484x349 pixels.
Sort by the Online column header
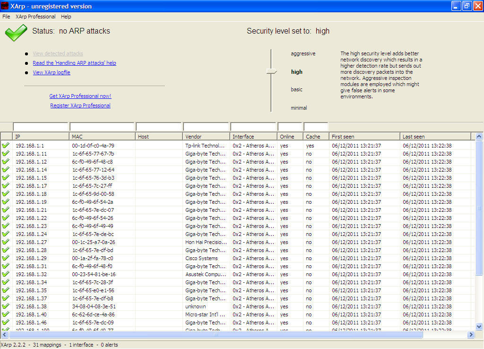point(290,137)
